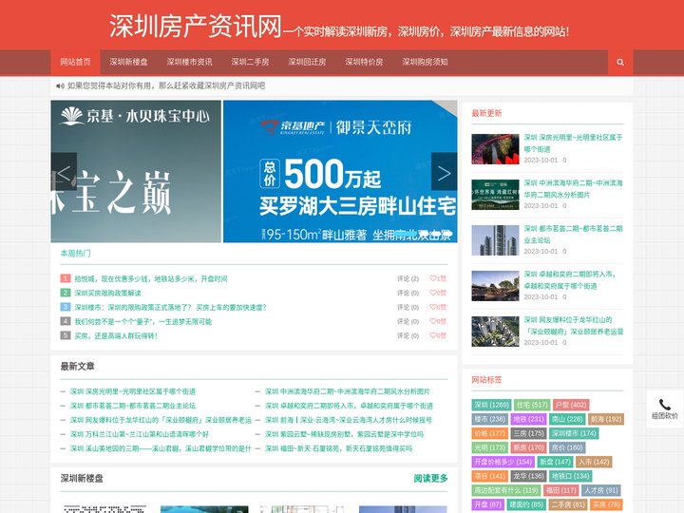Image resolution: width=684 pixels, height=513 pixels.
Task: Click 阅读更多 in 深圳新楼盘 section
Action: [x=430, y=479]
